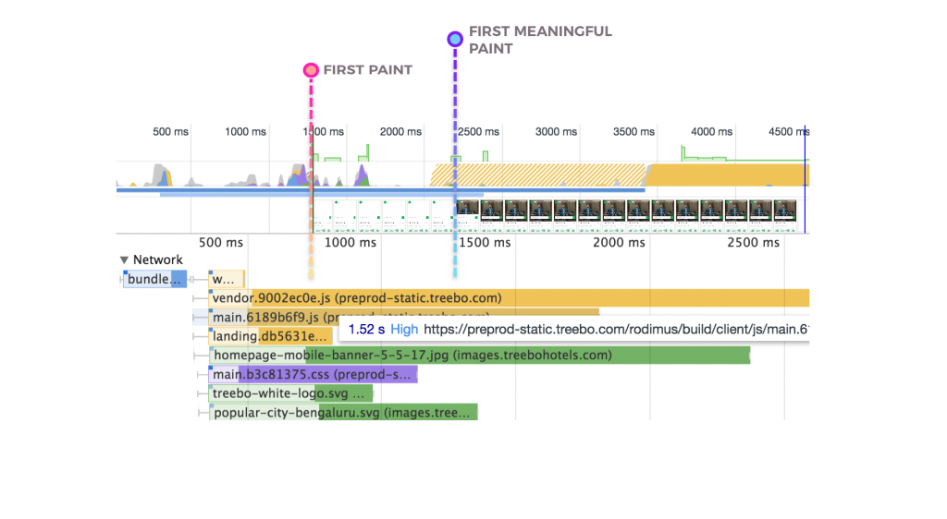The image size is (947, 519).
Task: Click the pink First Paint marker dot
Action: point(311,70)
